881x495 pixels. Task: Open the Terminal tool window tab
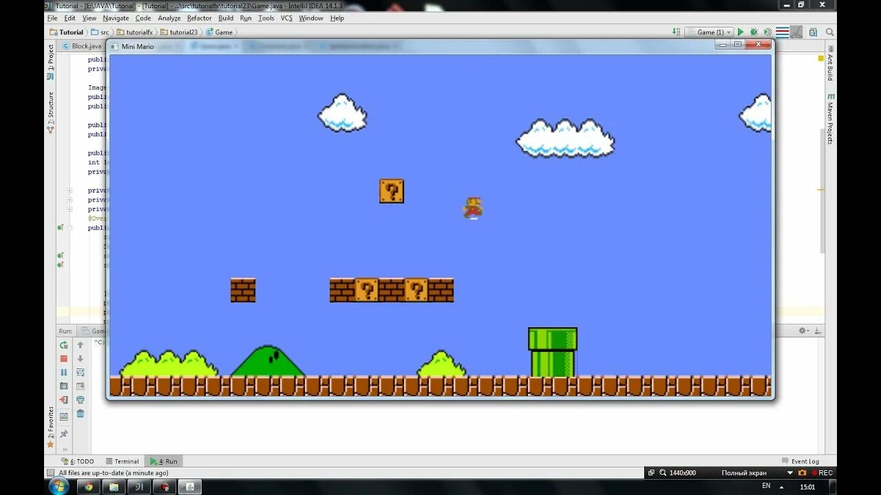pyautogui.click(x=123, y=461)
